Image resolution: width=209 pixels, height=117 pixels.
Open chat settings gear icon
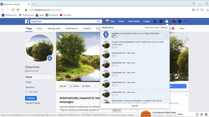[206, 114]
